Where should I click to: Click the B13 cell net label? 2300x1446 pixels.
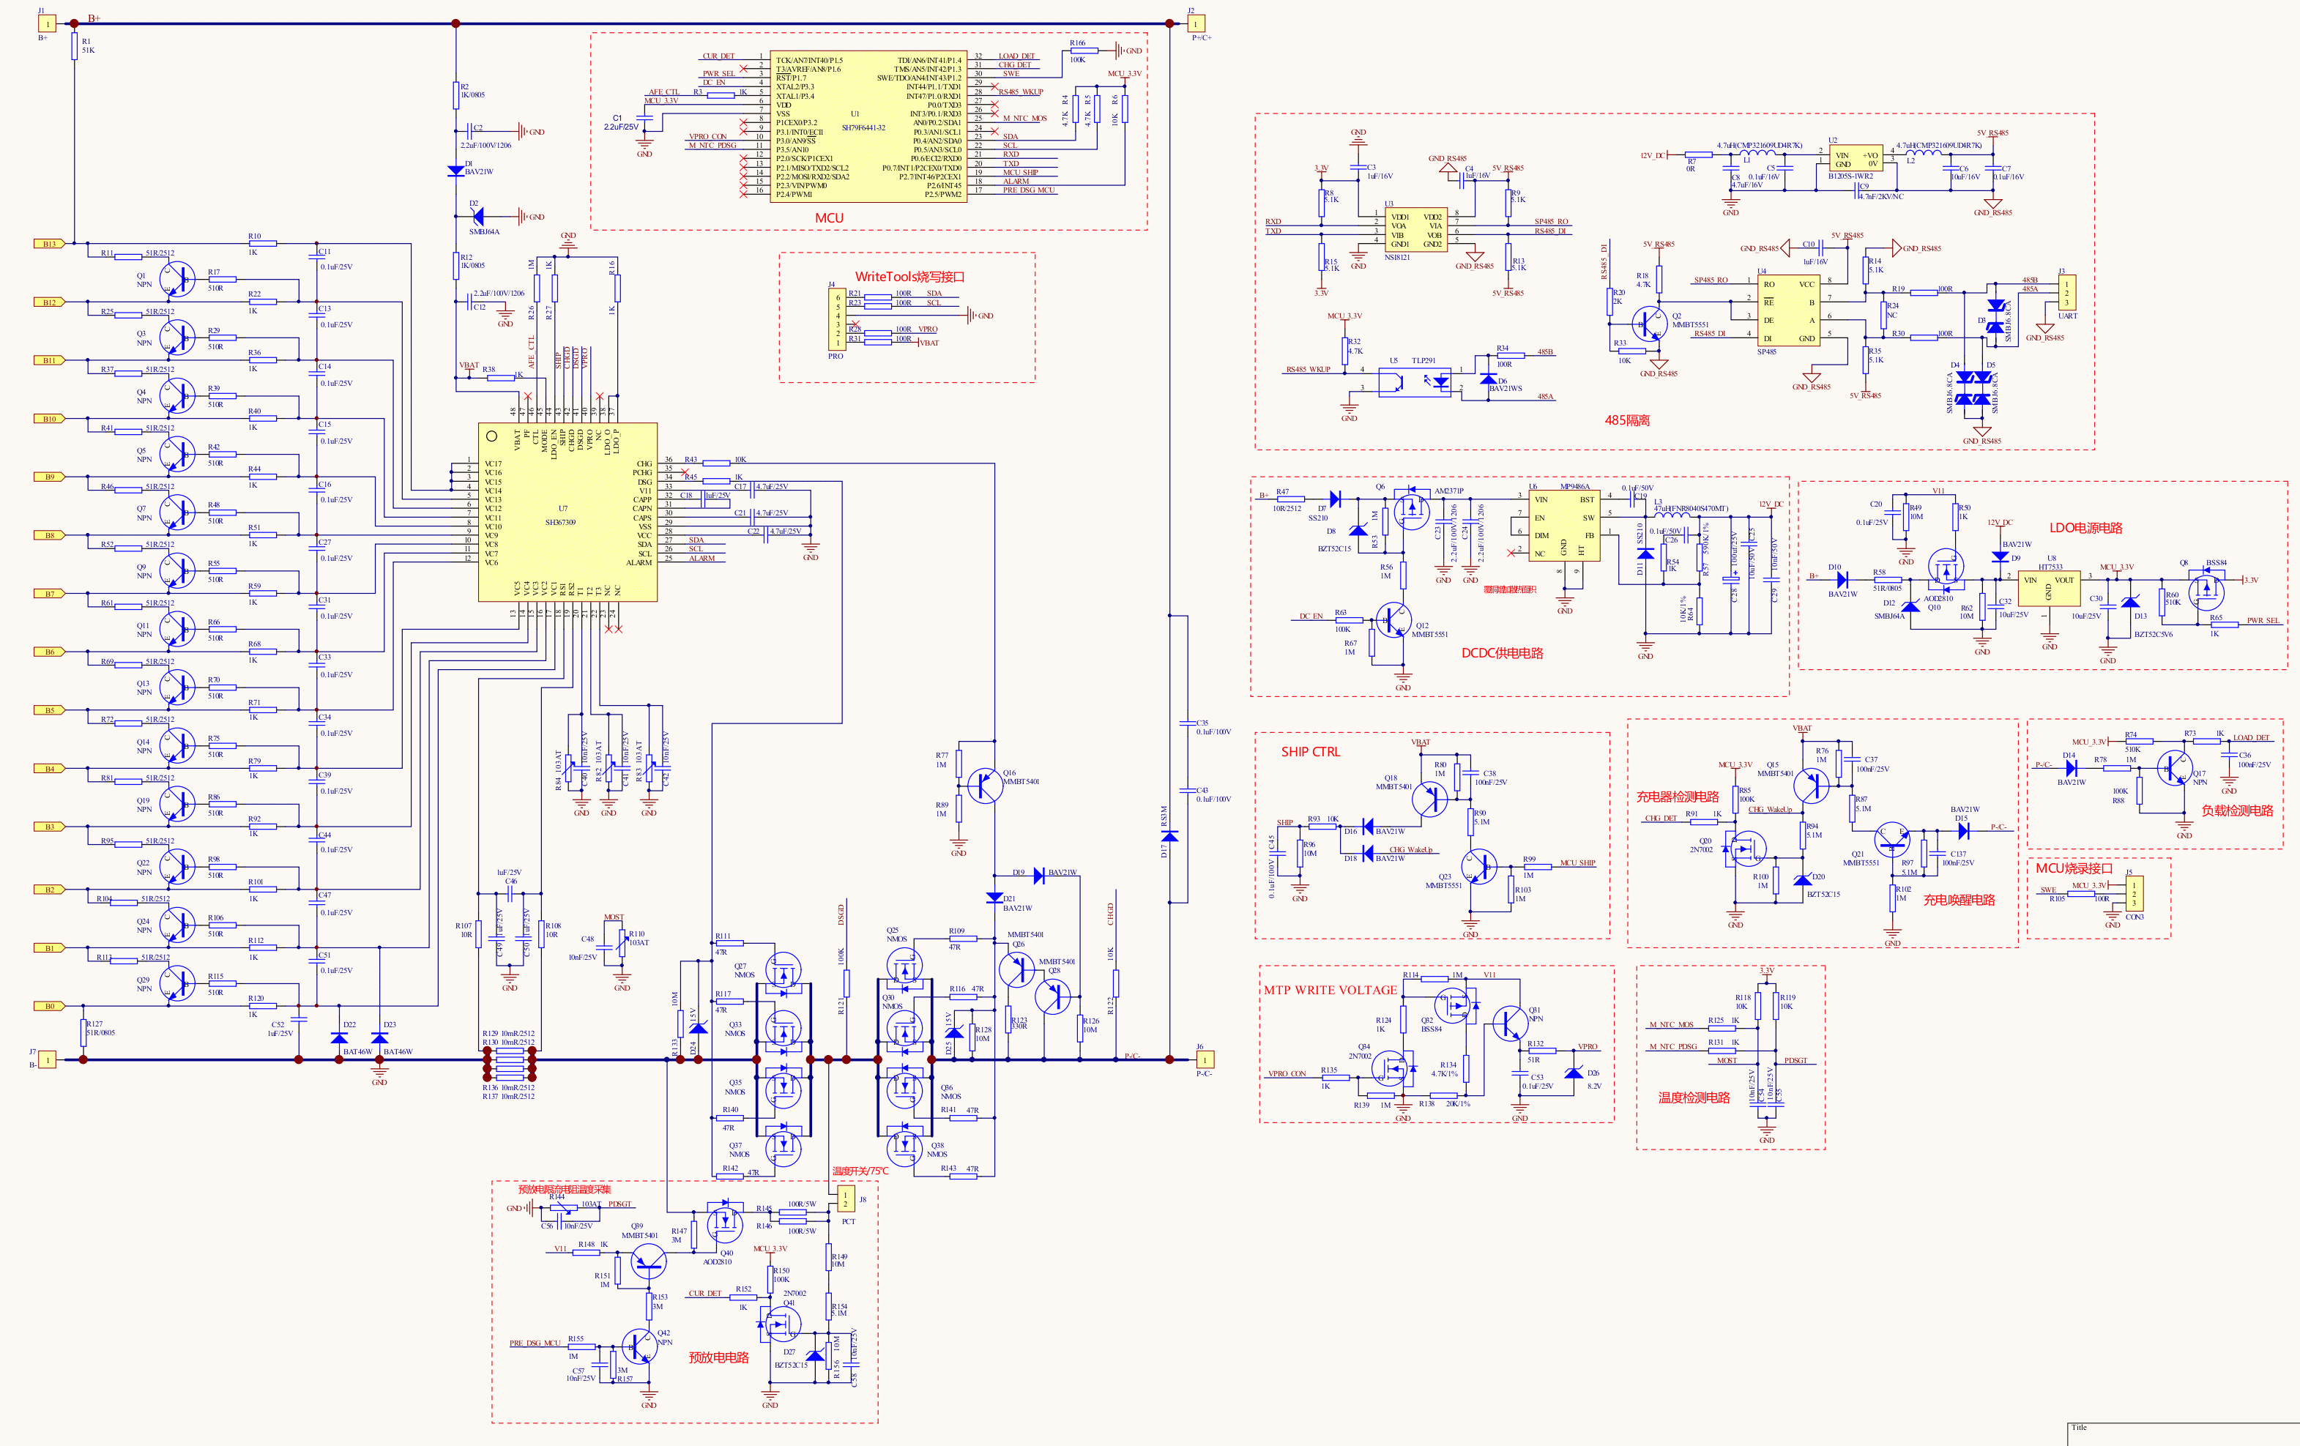50,245
